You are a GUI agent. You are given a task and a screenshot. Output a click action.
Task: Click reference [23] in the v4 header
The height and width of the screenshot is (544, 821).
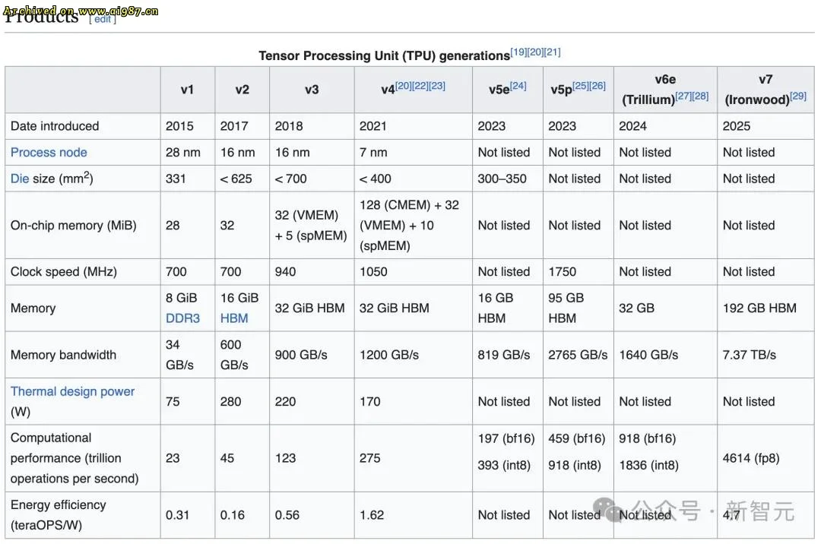[436, 85]
